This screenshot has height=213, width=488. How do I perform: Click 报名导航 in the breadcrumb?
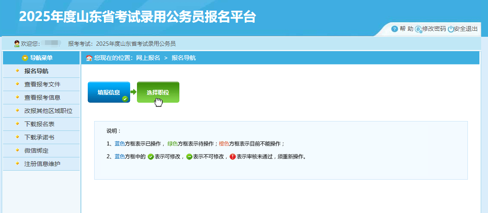pyautogui.click(x=184, y=58)
